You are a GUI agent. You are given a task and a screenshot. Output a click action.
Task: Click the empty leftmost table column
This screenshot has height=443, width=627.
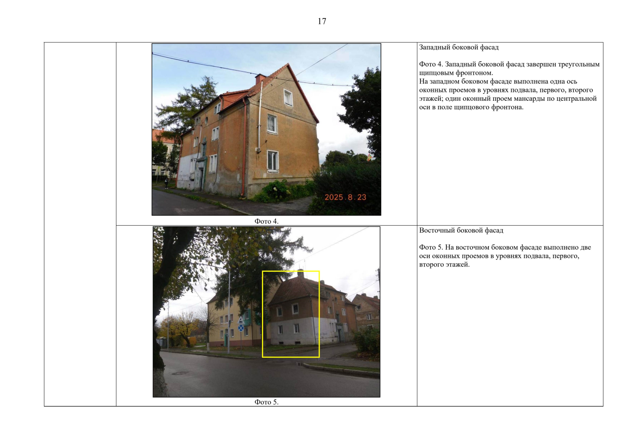tap(80, 224)
